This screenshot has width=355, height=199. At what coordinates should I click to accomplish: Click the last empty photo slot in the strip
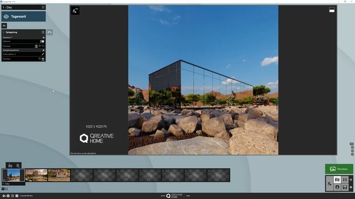pos(219,175)
